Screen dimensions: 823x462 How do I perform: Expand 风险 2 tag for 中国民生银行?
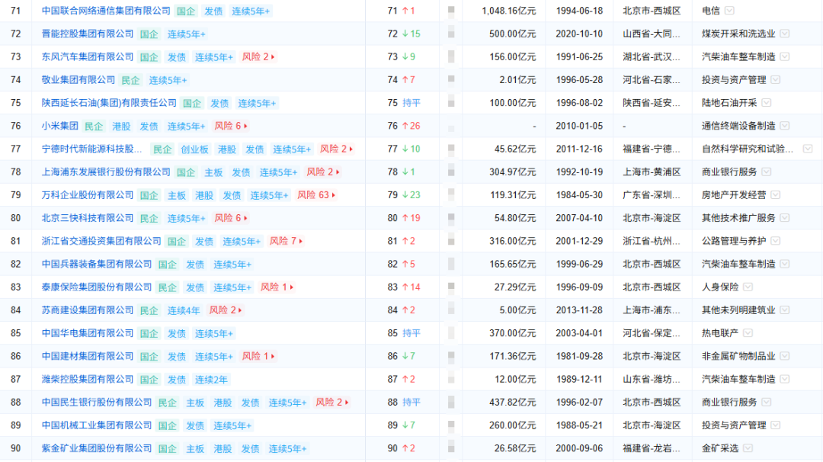click(x=332, y=403)
